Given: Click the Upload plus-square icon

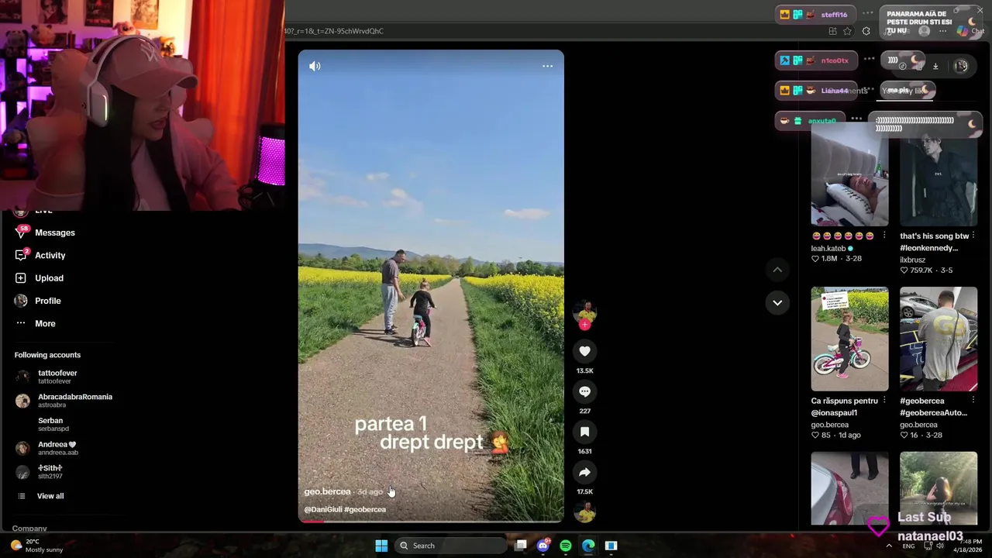Looking at the screenshot, I should coord(21,277).
